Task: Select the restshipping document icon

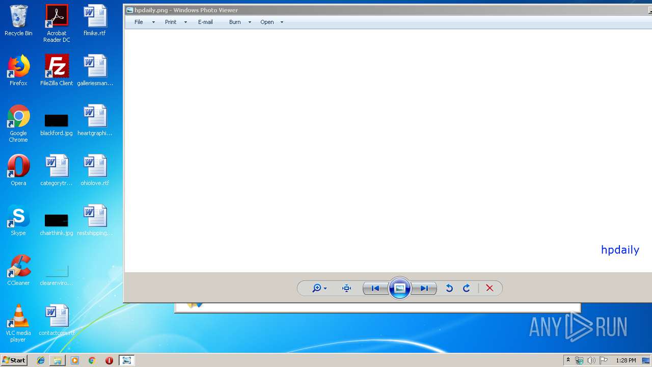Action: tap(95, 220)
